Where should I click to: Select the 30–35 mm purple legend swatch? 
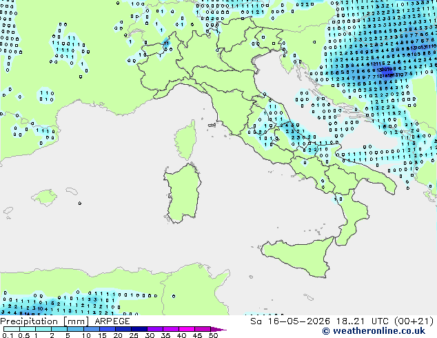pyautogui.click(x=155, y=329)
